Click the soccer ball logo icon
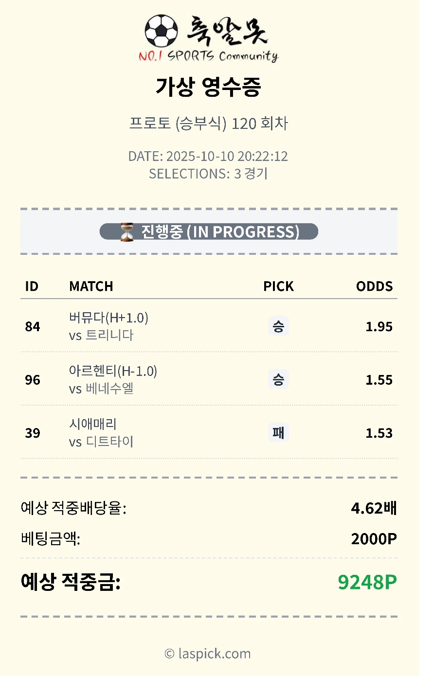Screen dimensions: 433x676 coord(162,31)
